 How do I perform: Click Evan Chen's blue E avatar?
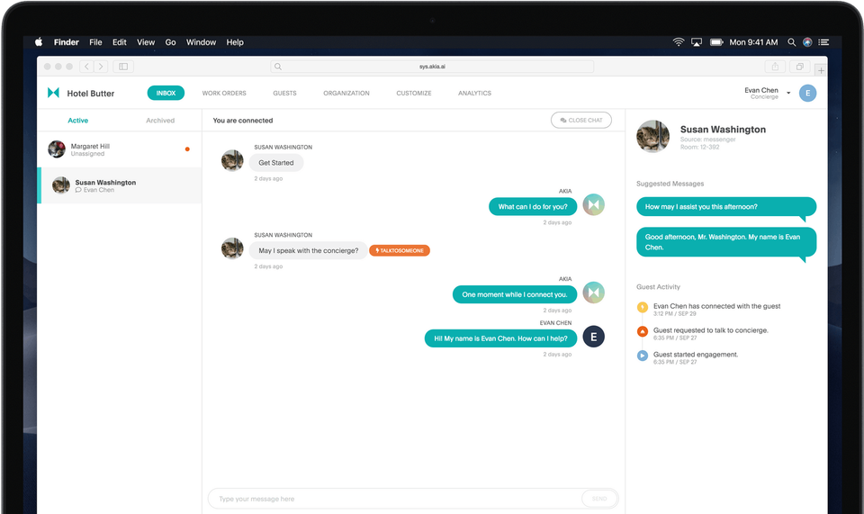808,93
